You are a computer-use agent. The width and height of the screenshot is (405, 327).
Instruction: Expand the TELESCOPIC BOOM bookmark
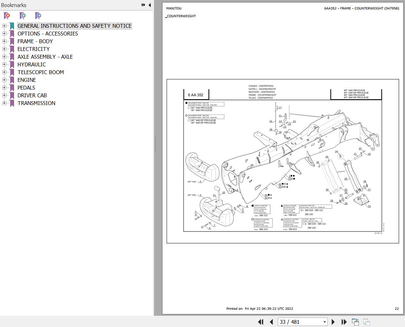[4, 72]
